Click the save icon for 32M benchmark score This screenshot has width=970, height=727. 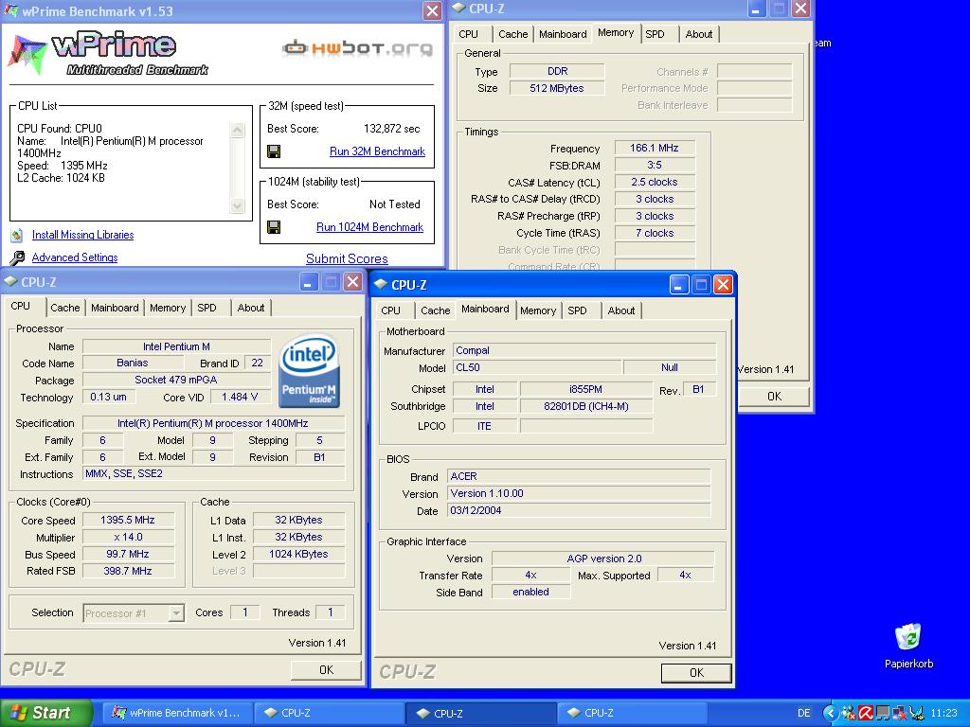(274, 151)
